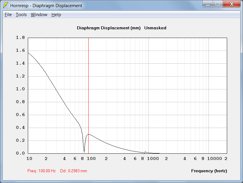Click the 'Dd : 0.2983 mm' readout
This screenshot has width=243, height=183.
tap(74, 171)
